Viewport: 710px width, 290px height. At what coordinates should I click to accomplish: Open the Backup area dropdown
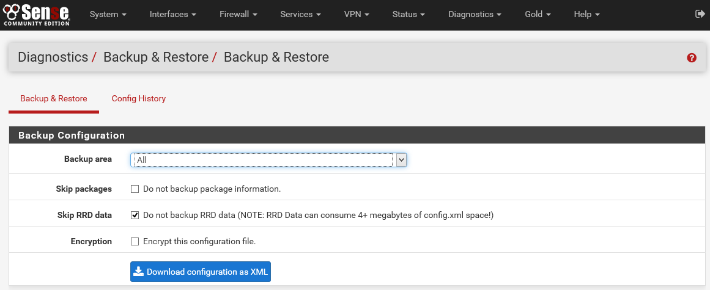[x=268, y=159]
